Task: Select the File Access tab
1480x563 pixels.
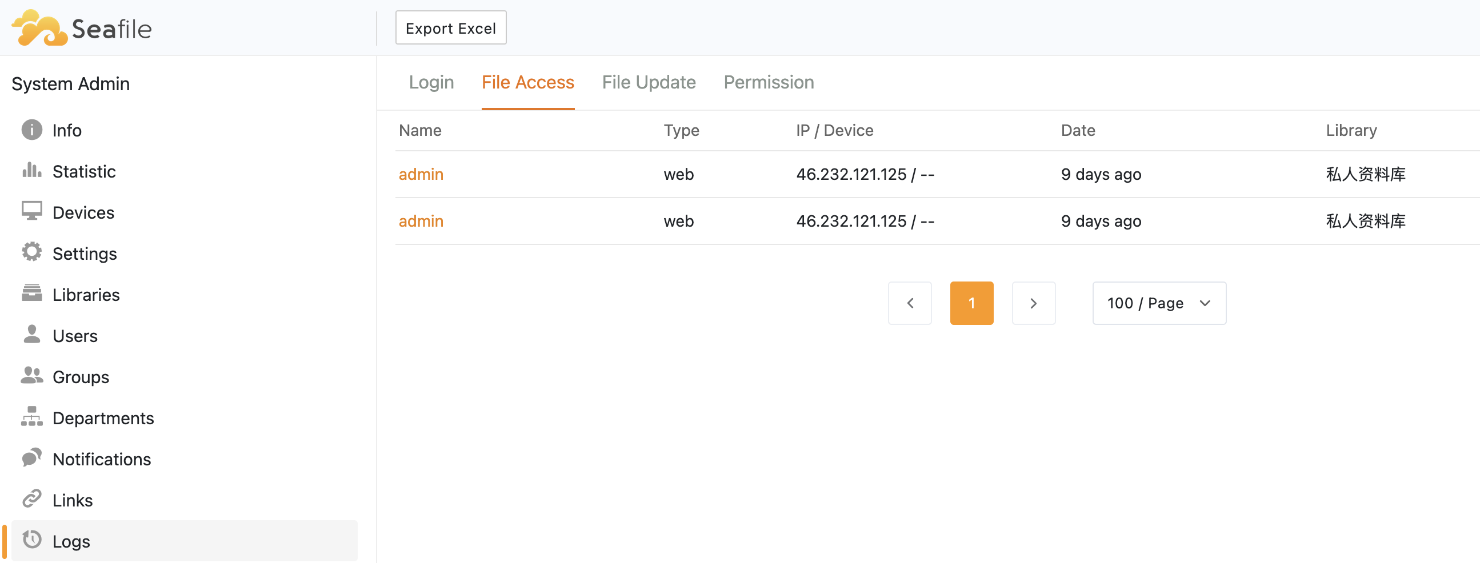Action: click(x=528, y=83)
